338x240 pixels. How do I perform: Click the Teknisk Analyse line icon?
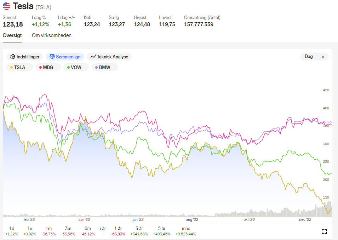click(93, 57)
